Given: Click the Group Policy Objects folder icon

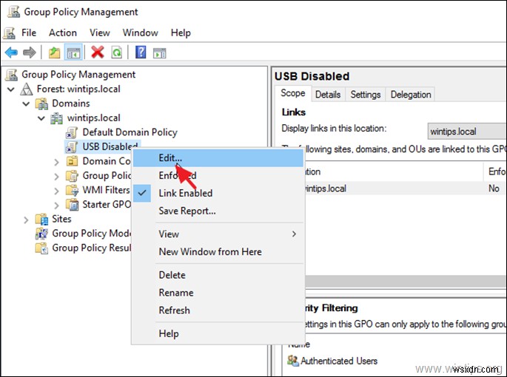Looking at the screenshot, I should pyautogui.click(x=72, y=176).
